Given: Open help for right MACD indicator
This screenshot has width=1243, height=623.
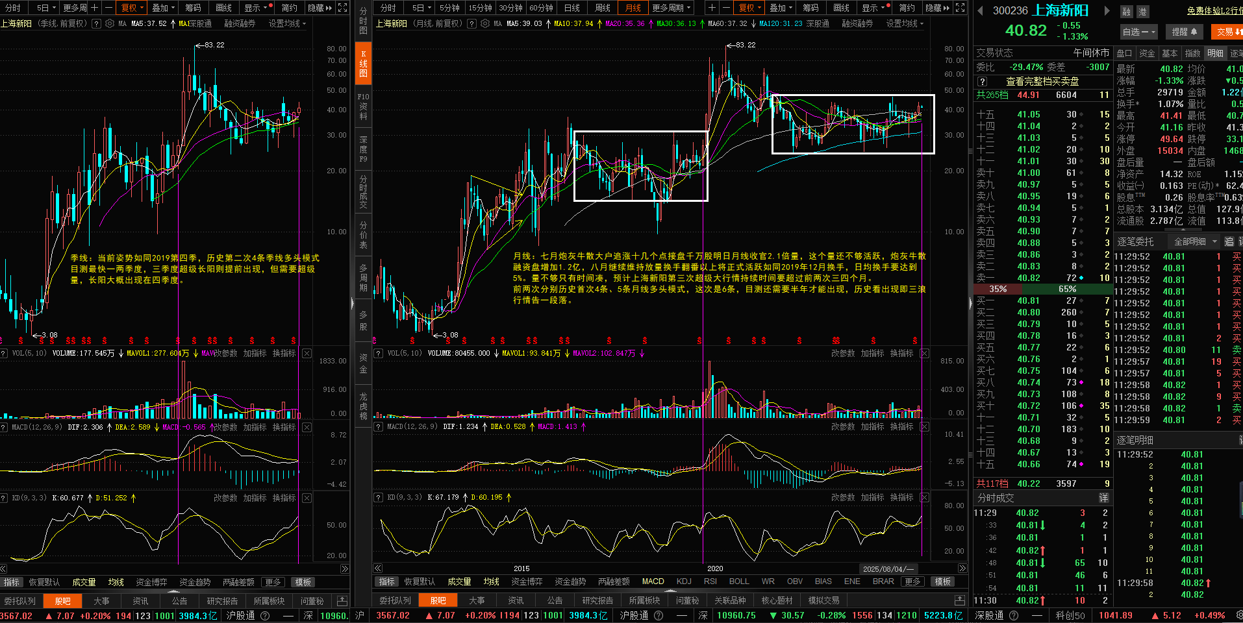Looking at the screenshot, I should tap(379, 426).
